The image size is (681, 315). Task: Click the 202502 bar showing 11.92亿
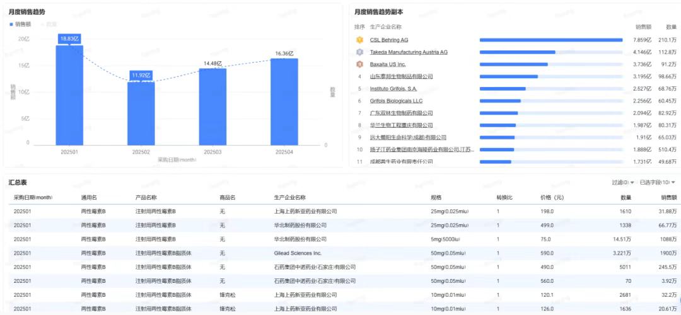(x=141, y=113)
